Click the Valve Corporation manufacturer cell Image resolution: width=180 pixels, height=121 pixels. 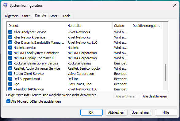[x=81, y=74]
